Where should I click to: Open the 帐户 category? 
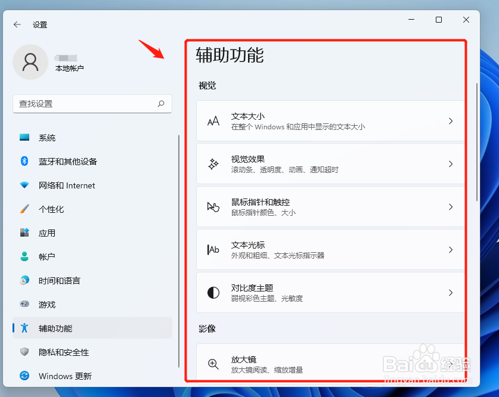click(x=92, y=256)
